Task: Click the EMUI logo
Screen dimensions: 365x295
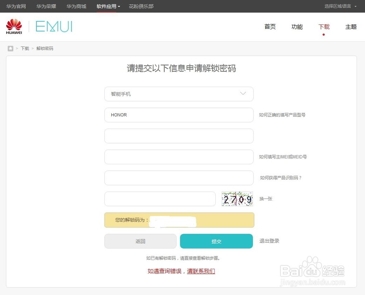Action: [x=54, y=27]
